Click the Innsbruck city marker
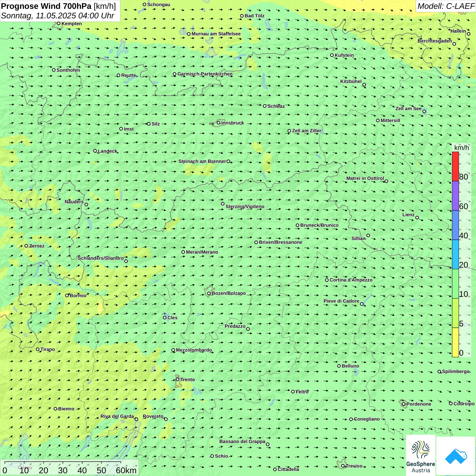The height and width of the screenshot is (476, 476). click(219, 123)
